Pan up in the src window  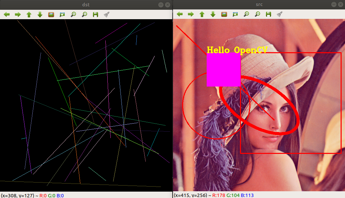click(x=202, y=14)
